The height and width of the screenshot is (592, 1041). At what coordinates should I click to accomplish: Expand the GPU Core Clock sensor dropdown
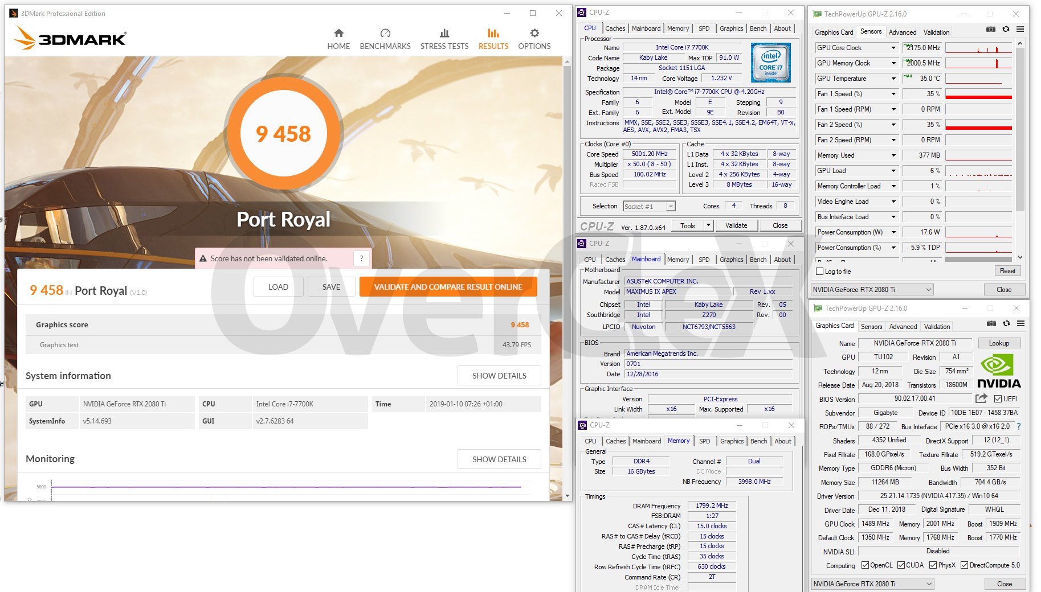(x=893, y=48)
